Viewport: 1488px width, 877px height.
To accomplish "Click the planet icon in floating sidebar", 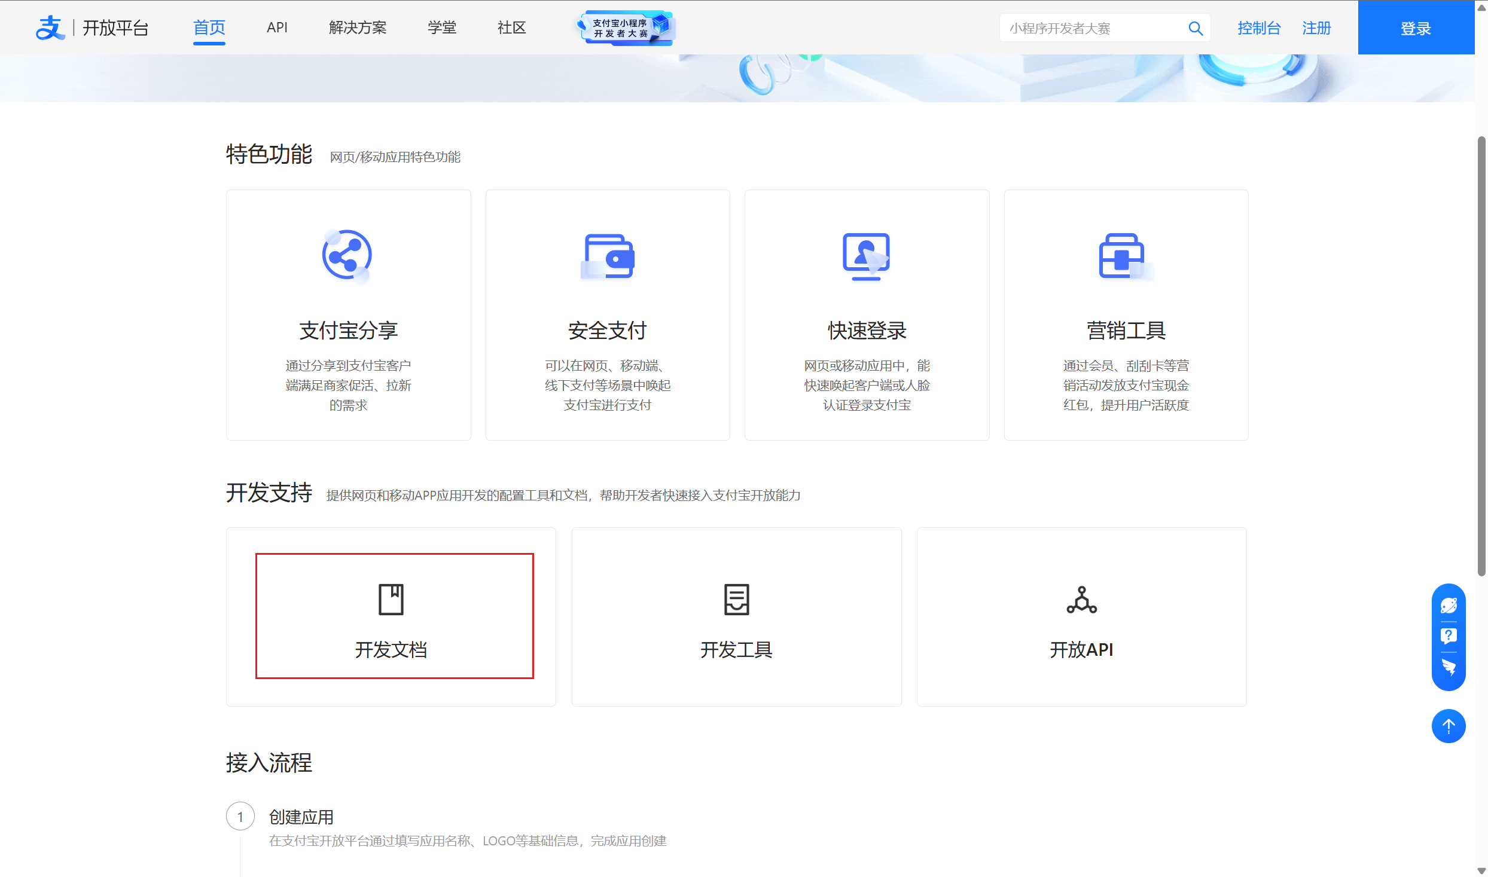I will 1448,606.
